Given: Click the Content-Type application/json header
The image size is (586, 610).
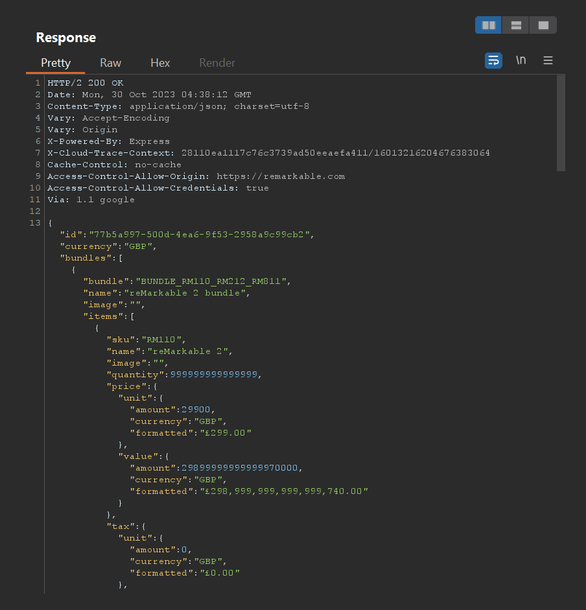Looking at the screenshot, I should click(x=178, y=106).
